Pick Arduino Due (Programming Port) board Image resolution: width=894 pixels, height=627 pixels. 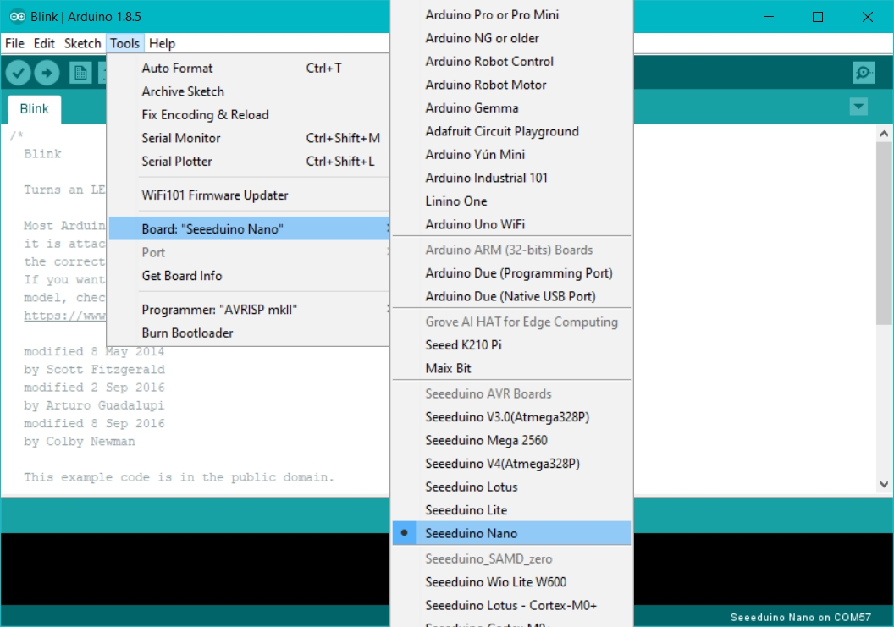(518, 272)
